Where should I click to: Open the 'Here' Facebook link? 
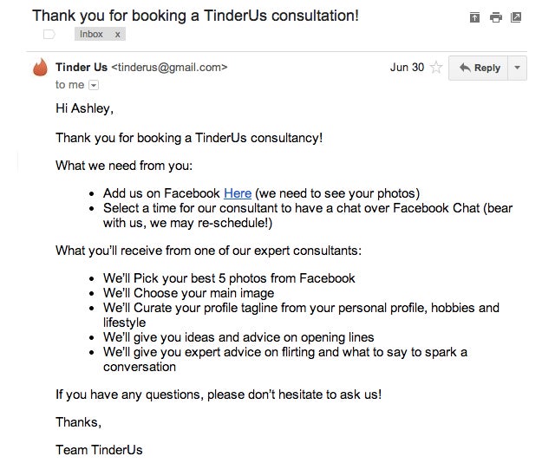238,193
